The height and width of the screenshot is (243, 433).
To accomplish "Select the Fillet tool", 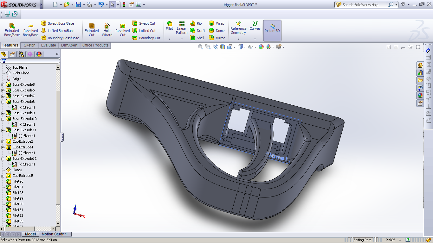I will [170, 26].
